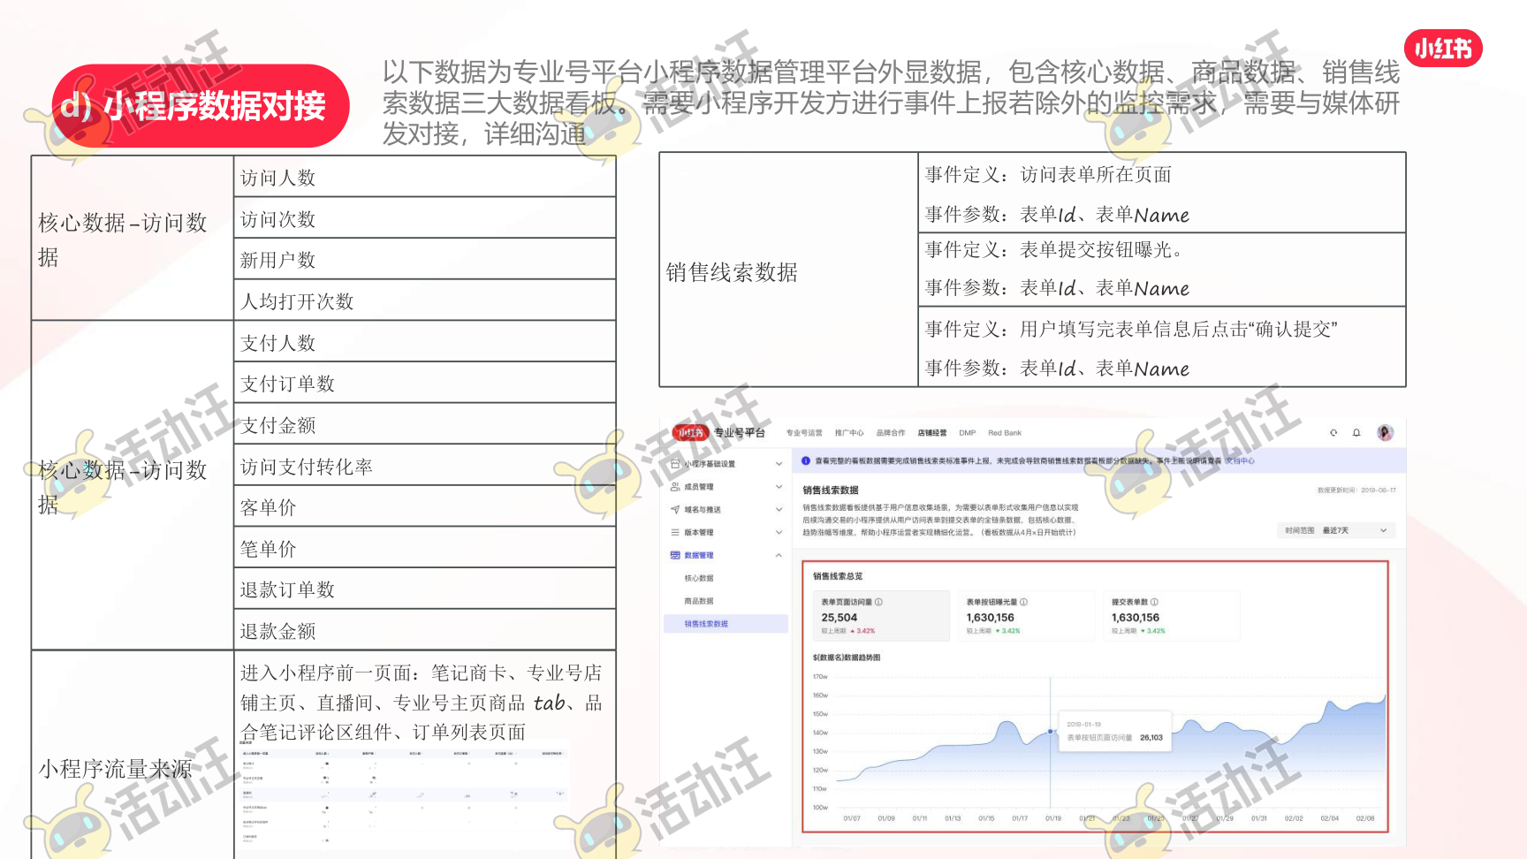
Task: Click the 访问支付转化率 table cell
Action: 425,465
